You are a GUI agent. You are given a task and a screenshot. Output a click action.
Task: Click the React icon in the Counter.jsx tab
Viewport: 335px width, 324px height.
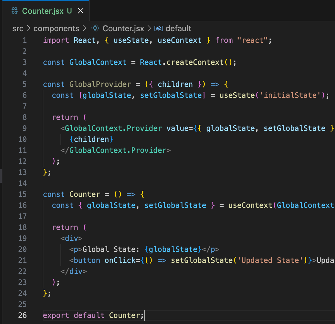point(14,11)
